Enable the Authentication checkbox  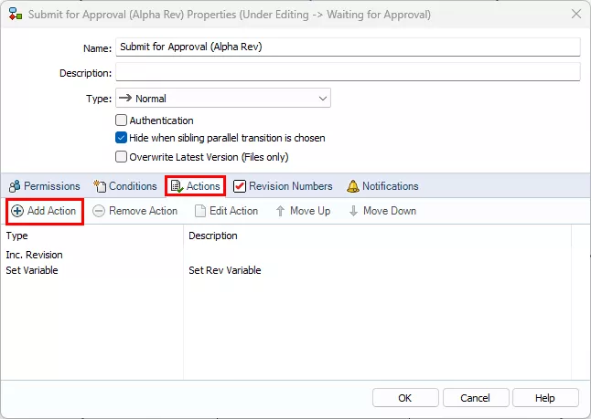pyautogui.click(x=121, y=120)
